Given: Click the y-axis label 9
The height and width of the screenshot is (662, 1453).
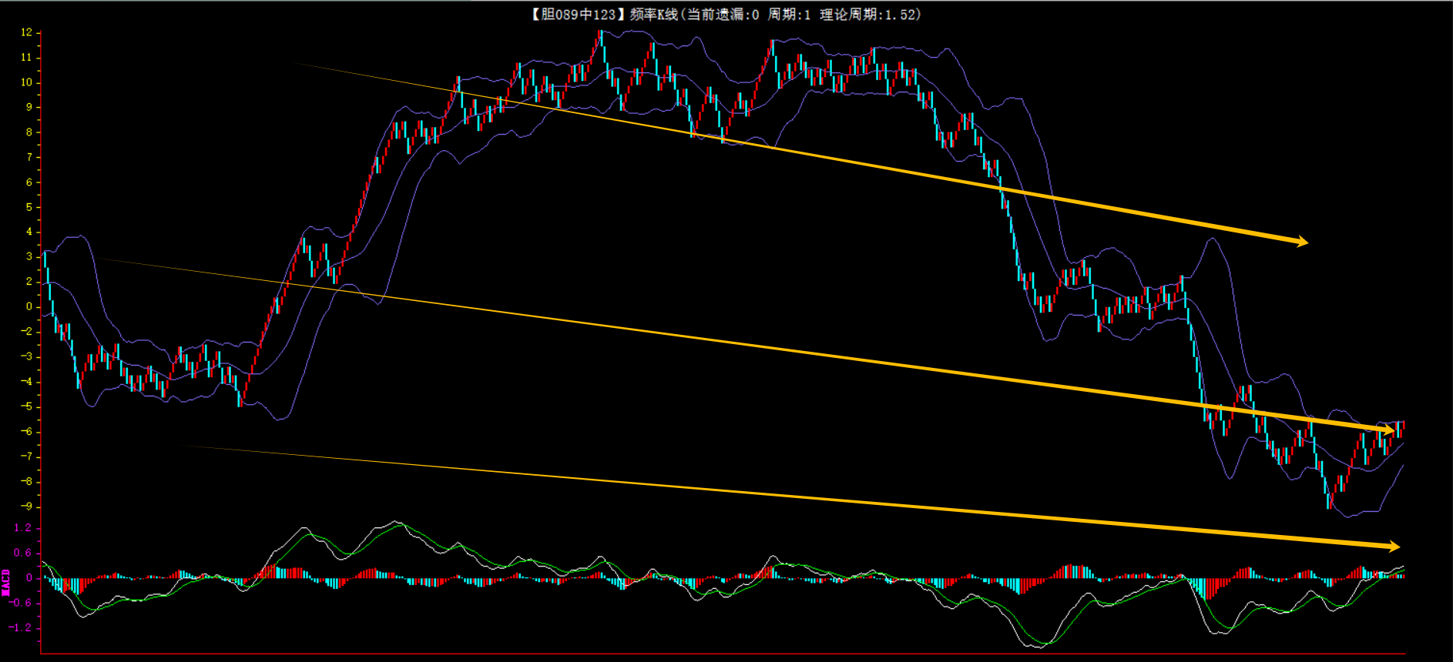Looking at the screenshot, I should (x=29, y=107).
